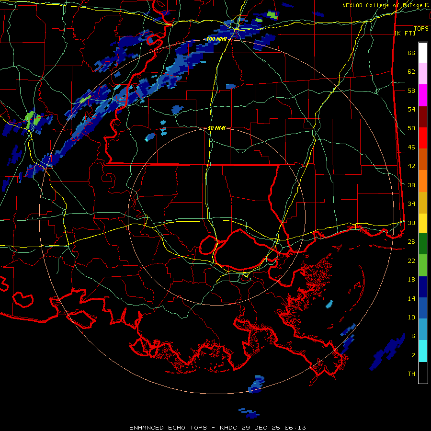Click the light pink legend swatch
431x431 pixels.
point(423,74)
